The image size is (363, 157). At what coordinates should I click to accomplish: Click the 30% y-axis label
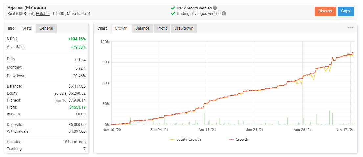click(x=106, y=104)
